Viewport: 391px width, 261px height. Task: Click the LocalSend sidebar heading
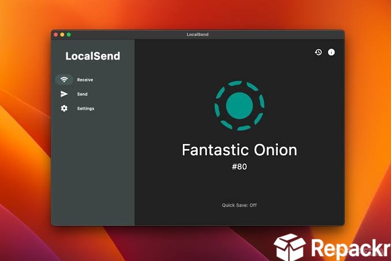coord(93,56)
